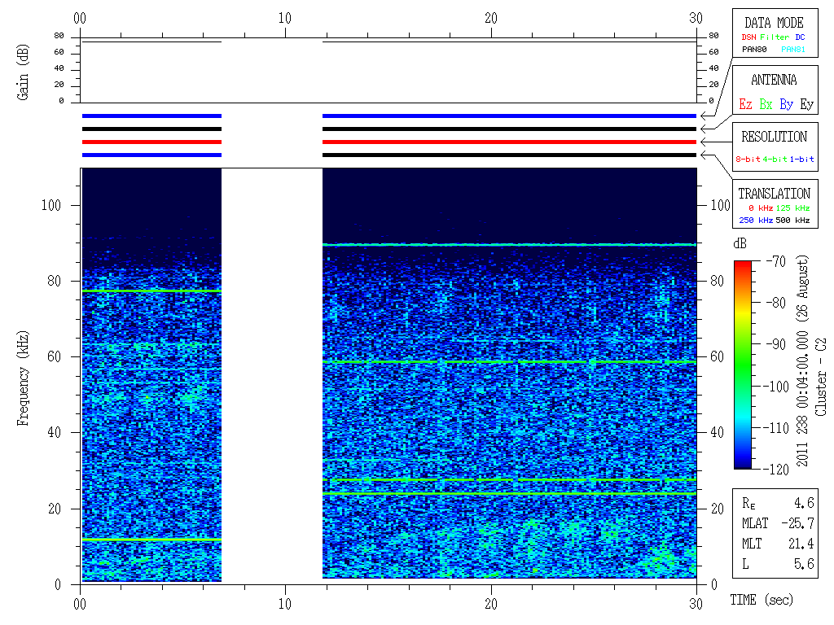The image size is (834, 625).
Task: Click the PAN80 label
Action: click(x=754, y=50)
